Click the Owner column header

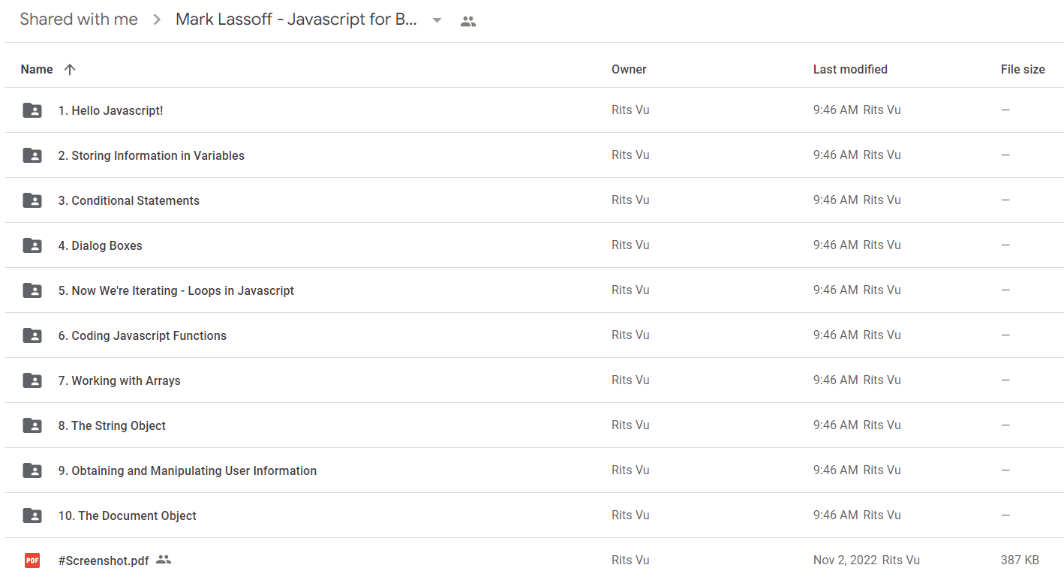(629, 69)
